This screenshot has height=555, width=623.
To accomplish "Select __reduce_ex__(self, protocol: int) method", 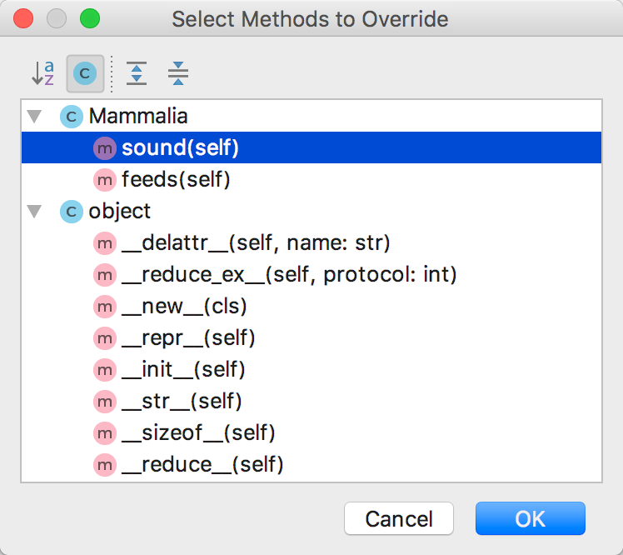I will [289, 274].
